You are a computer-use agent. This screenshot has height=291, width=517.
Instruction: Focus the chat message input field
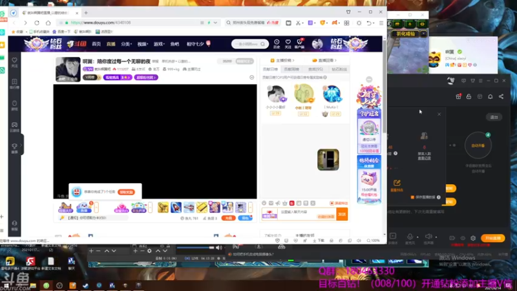(308, 214)
